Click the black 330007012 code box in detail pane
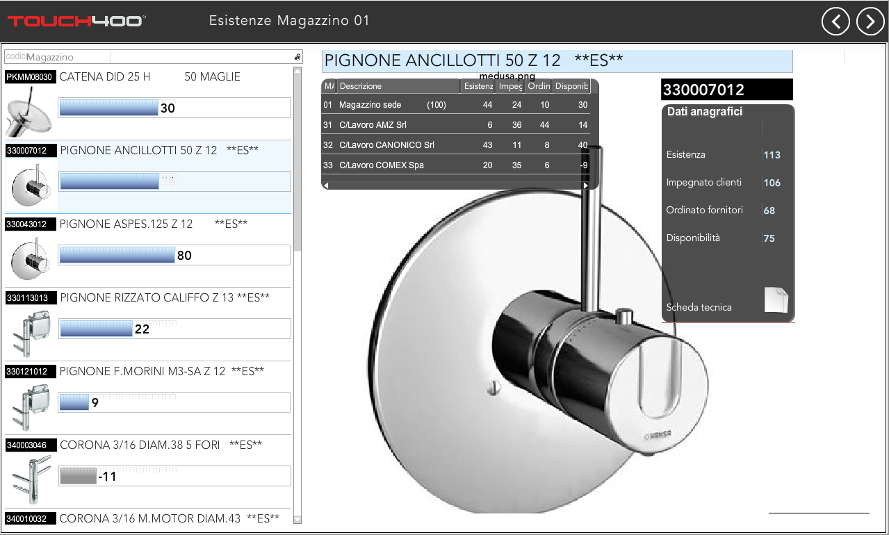889x535 pixels. pyautogui.click(x=726, y=90)
